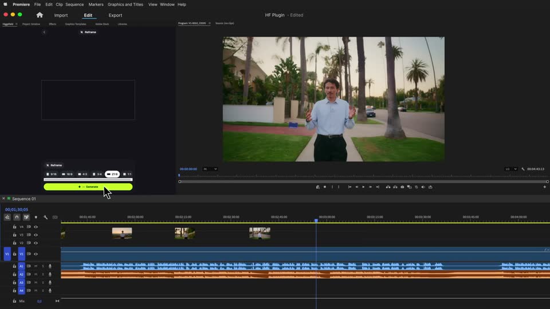Screen dimensions: 550x309
Task: Switch to Source monitor tab
Action: pos(225,23)
